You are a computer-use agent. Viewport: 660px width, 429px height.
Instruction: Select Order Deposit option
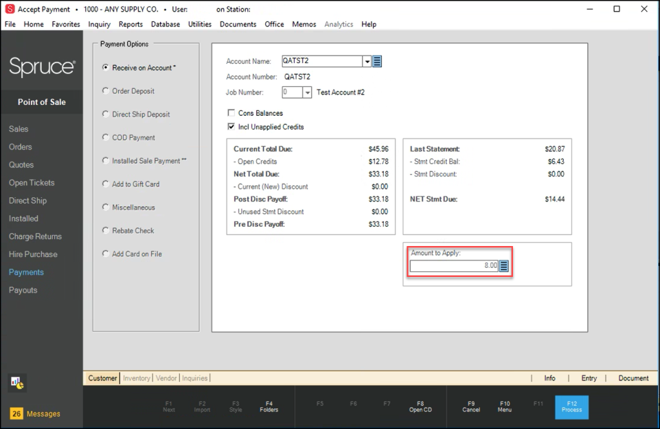point(128,90)
